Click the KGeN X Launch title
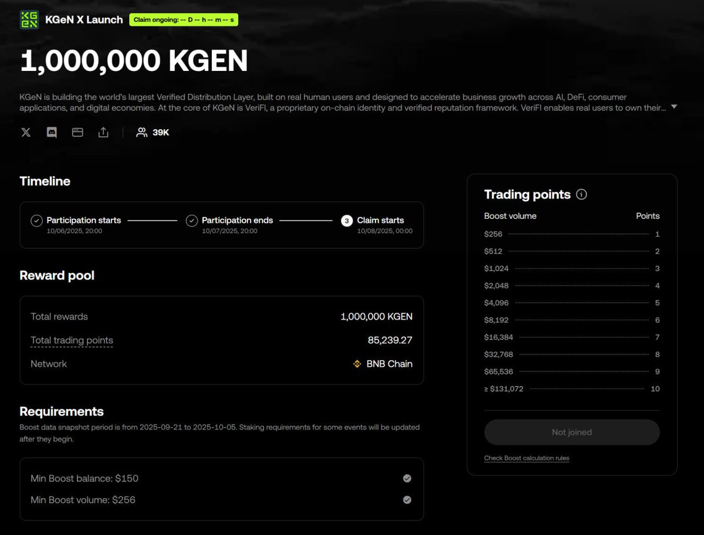Viewport: 704px width, 535px height. (x=84, y=19)
